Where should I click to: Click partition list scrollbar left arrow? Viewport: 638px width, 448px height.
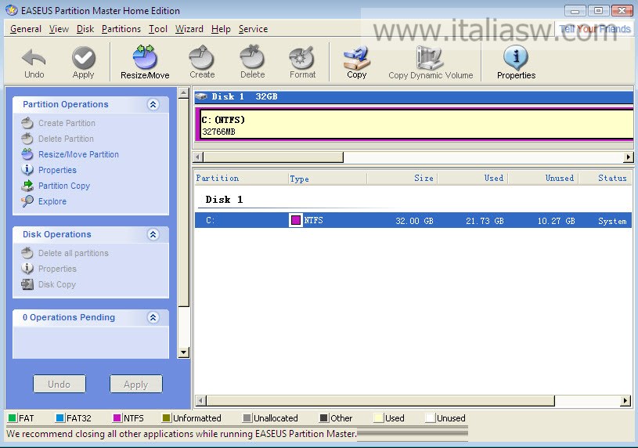click(200, 401)
